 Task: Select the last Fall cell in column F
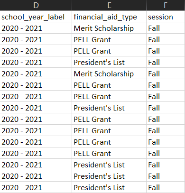coord(166,187)
